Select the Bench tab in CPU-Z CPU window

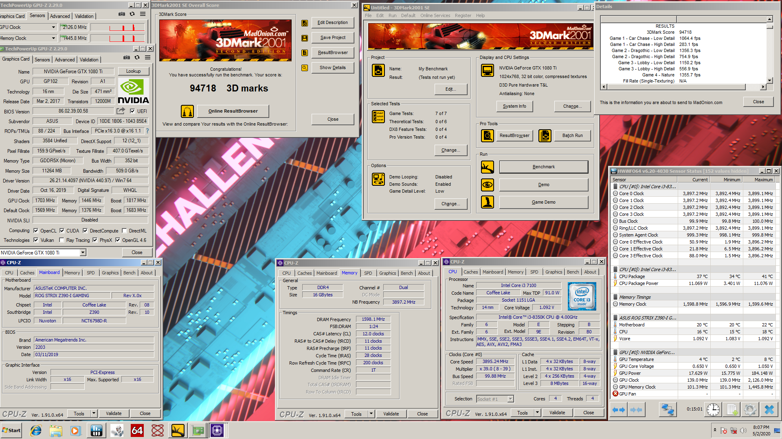point(573,272)
